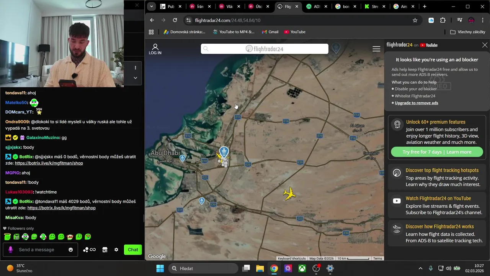Click the address bar URL flightradar24.com
Image resolution: width=490 pixels, height=276 pixels.
(x=227, y=20)
